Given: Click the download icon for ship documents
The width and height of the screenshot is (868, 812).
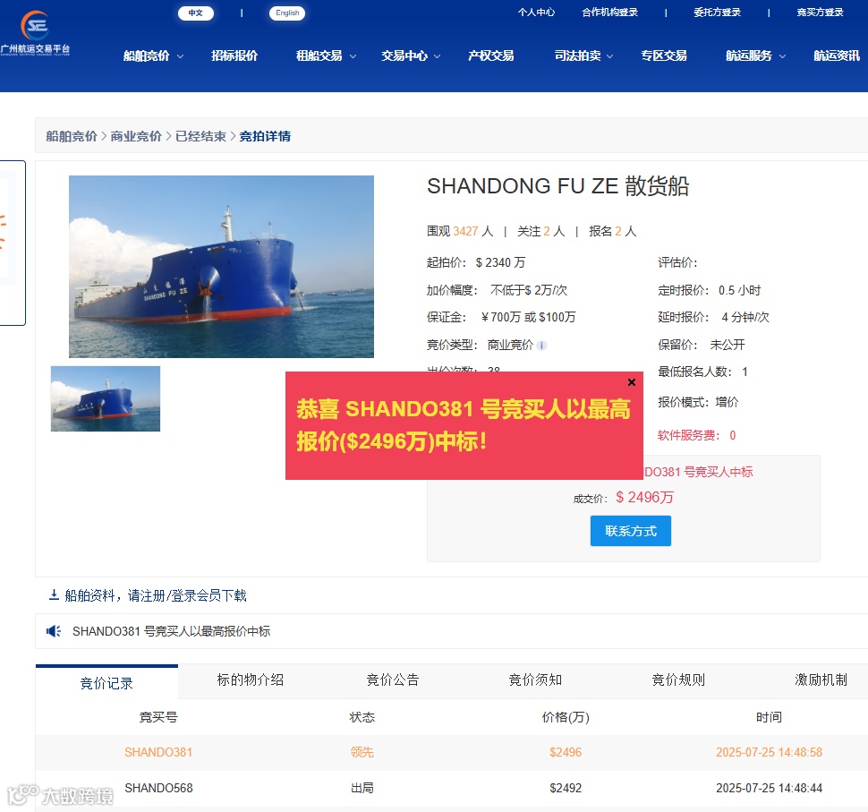Looking at the screenshot, I should tap(54, 595).
